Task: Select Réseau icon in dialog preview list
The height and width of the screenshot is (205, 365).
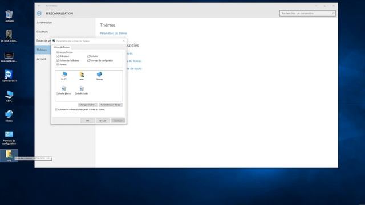Action: click(x=99, y=76)
